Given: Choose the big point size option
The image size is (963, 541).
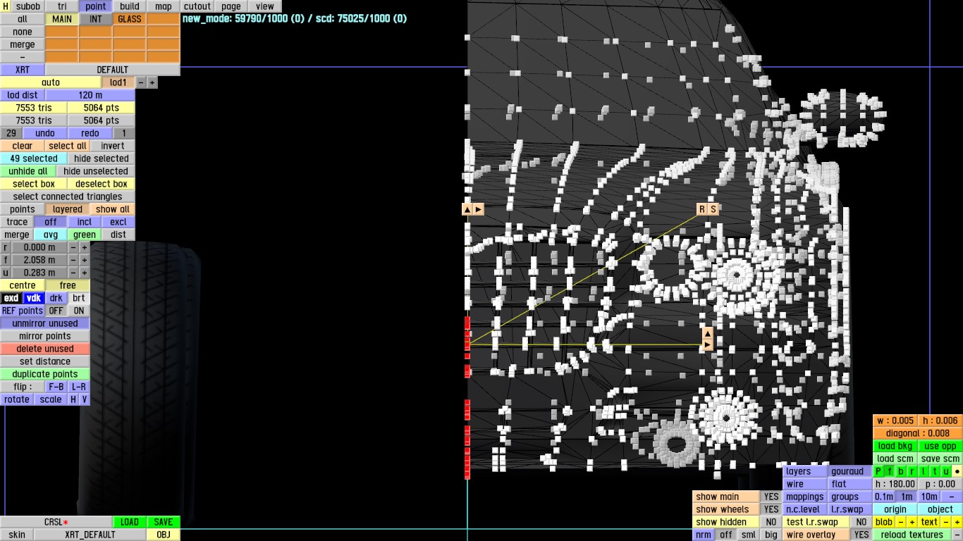Looking at the screenshot, I should (x=771, y=535).
